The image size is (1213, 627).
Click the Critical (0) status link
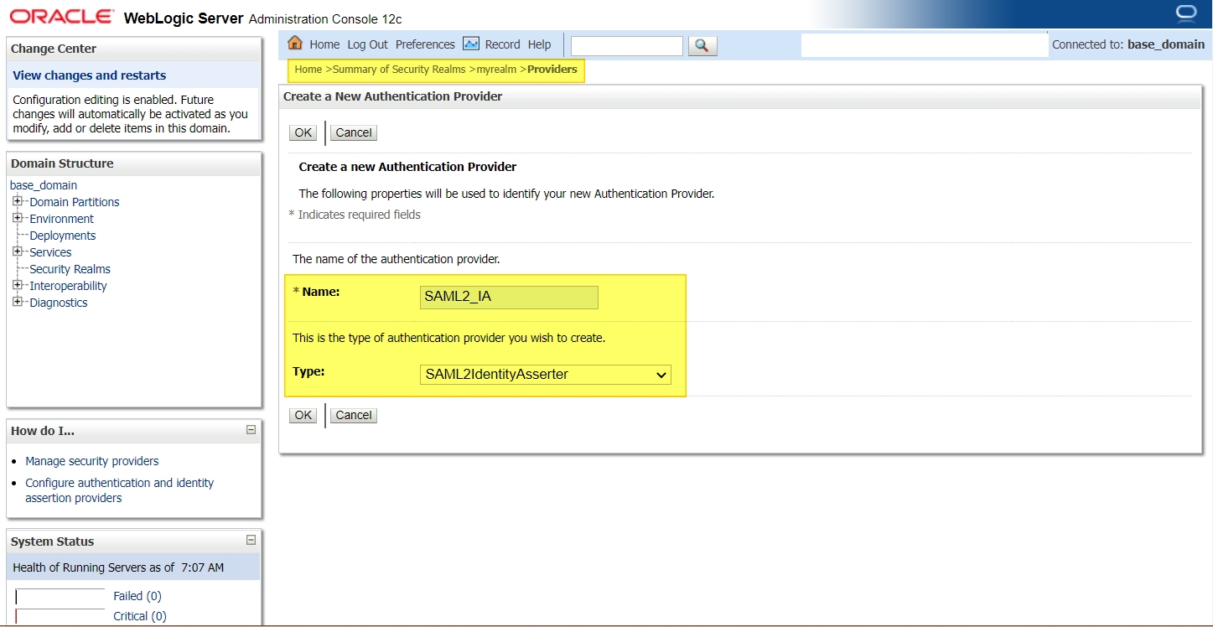pos(140,616)
